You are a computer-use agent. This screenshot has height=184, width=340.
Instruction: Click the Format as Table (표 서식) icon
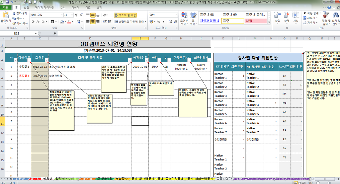[x=193, y=15]
